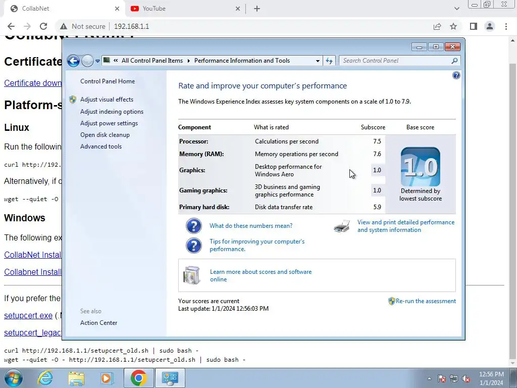Click the Gaming graphics component label
517x388 pixels.
click(x=203, y=190)
